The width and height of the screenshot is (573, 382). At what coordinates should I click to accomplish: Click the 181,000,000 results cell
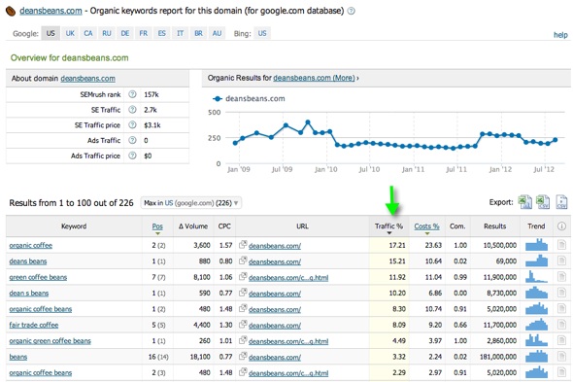[498, 357]
